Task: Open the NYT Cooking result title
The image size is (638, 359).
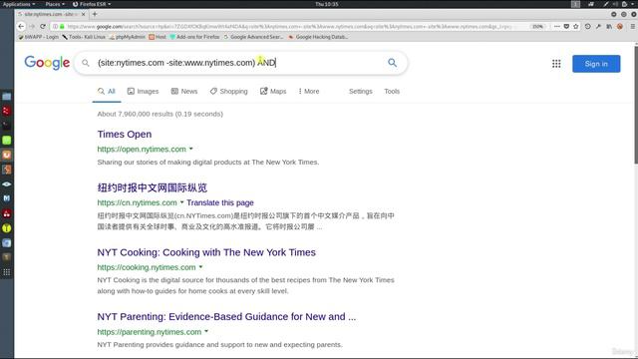Action: (x=206, y=252)
